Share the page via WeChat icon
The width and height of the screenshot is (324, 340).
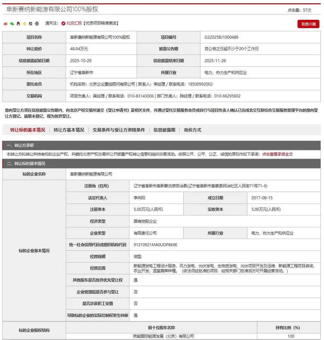tap(12, 23)
